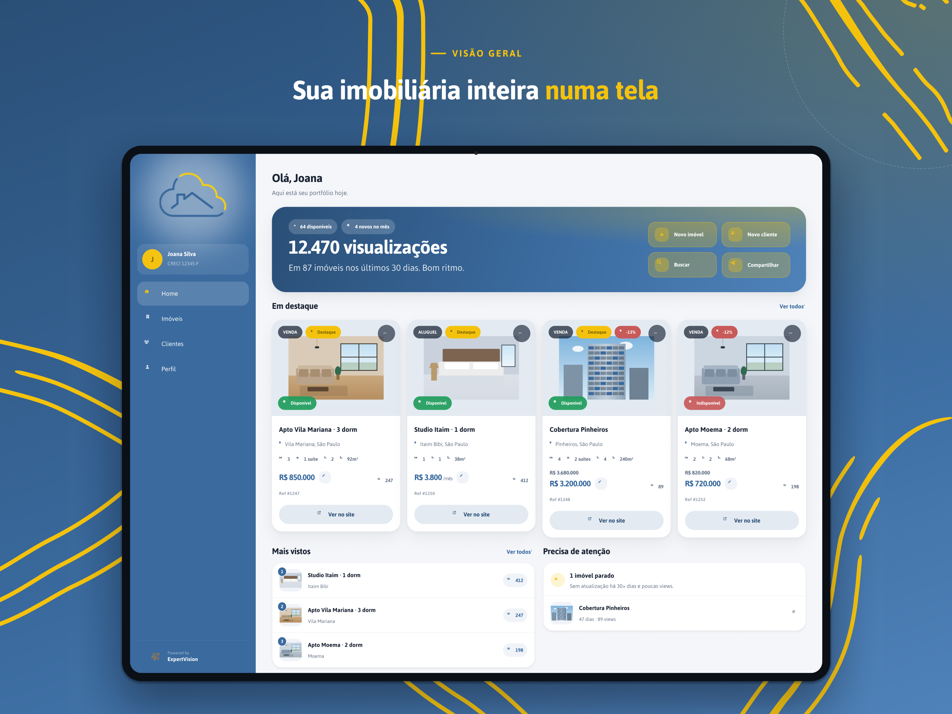Click external link icon on Cobertura Pinheiros alert

click(x=793, y=612)
